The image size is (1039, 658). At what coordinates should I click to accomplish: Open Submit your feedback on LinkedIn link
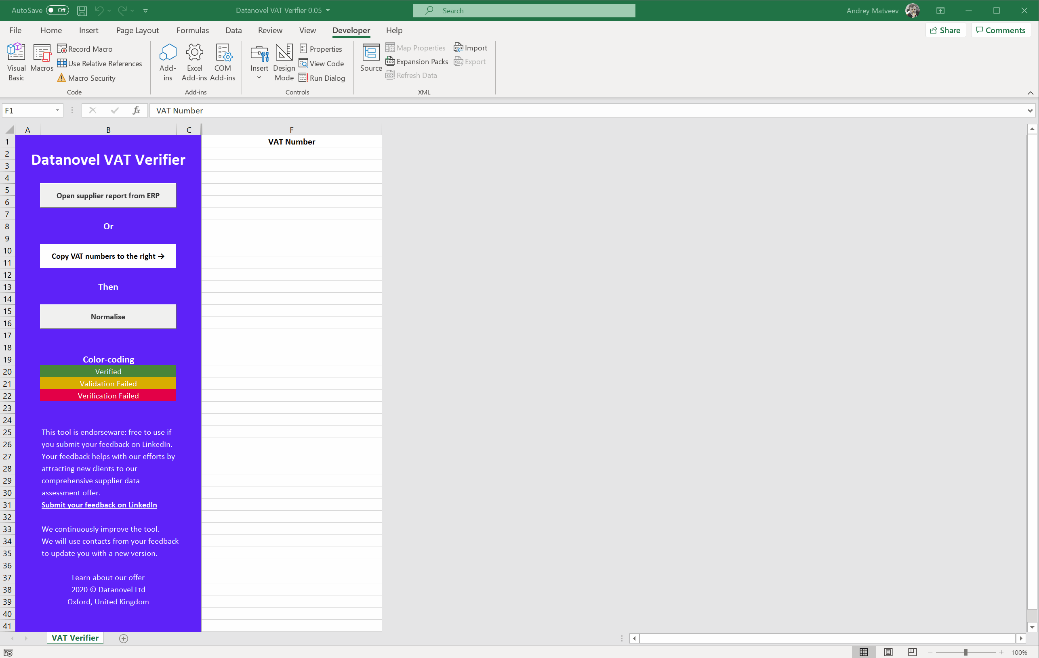pos(99,505)
